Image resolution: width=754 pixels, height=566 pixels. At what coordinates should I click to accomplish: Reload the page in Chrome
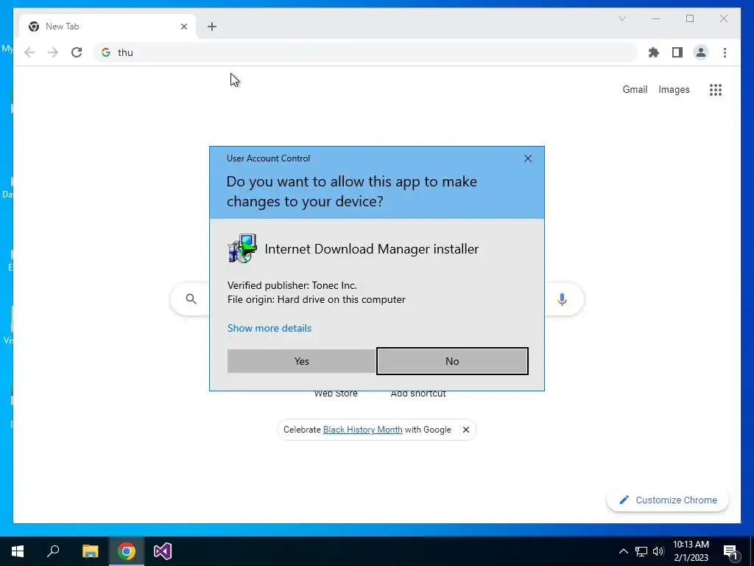click(x=77, y=52)
